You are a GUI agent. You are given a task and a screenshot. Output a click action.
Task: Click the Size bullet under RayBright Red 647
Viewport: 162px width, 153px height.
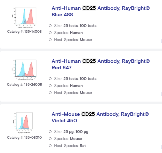[50, 79]
